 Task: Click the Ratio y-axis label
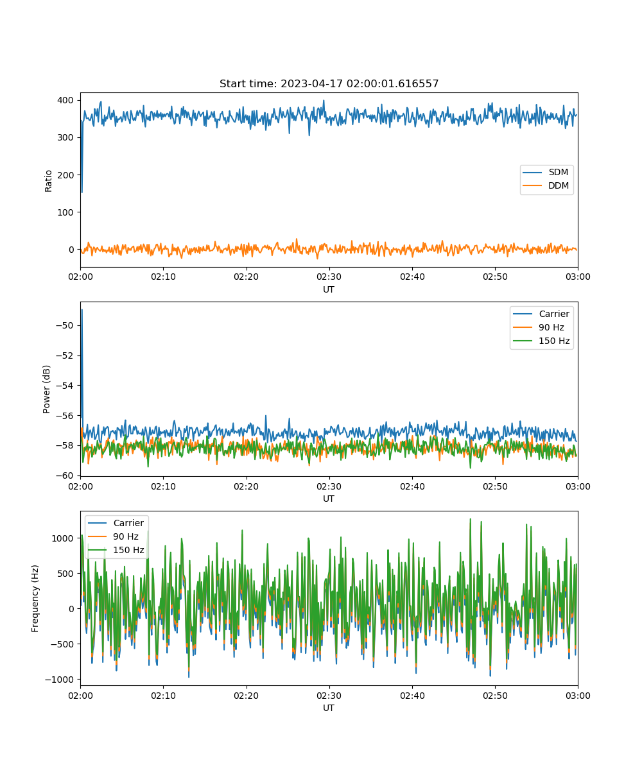[x=48, y=180]
